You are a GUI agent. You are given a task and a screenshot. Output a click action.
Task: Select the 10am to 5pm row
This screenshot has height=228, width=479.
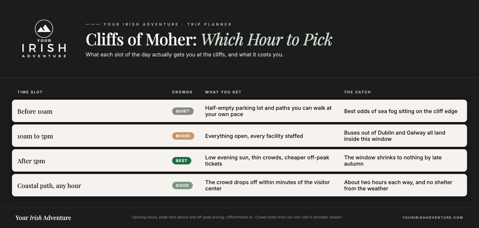point(239,136)
